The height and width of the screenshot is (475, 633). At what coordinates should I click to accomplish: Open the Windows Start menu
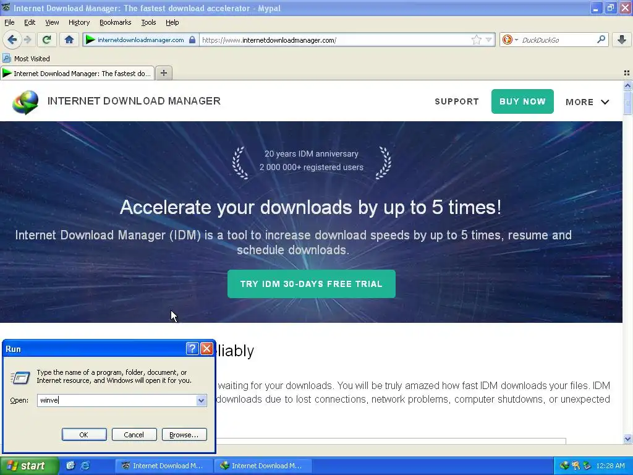pyautogui.click(x=28, y=466)
